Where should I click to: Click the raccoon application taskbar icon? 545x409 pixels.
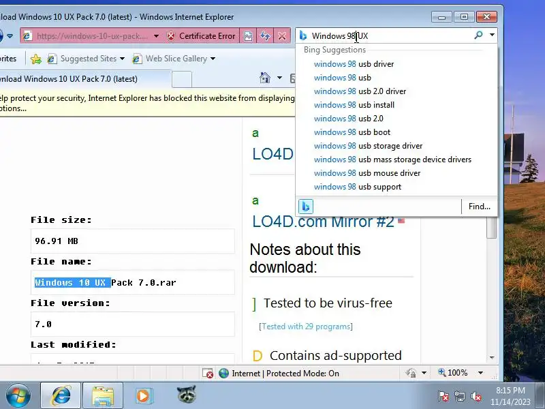(x=186, y=395)
